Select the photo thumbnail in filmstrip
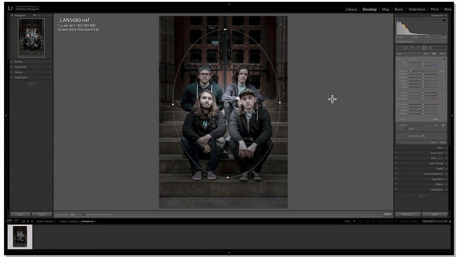The height and width of the screenshot is (257, 458). click(x=20, y=237)
